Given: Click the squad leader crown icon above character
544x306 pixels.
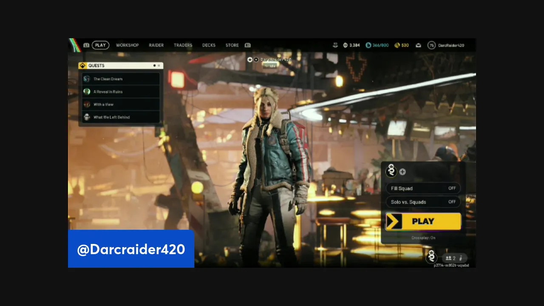Looking at the screenshot, I should coord(250,59).
